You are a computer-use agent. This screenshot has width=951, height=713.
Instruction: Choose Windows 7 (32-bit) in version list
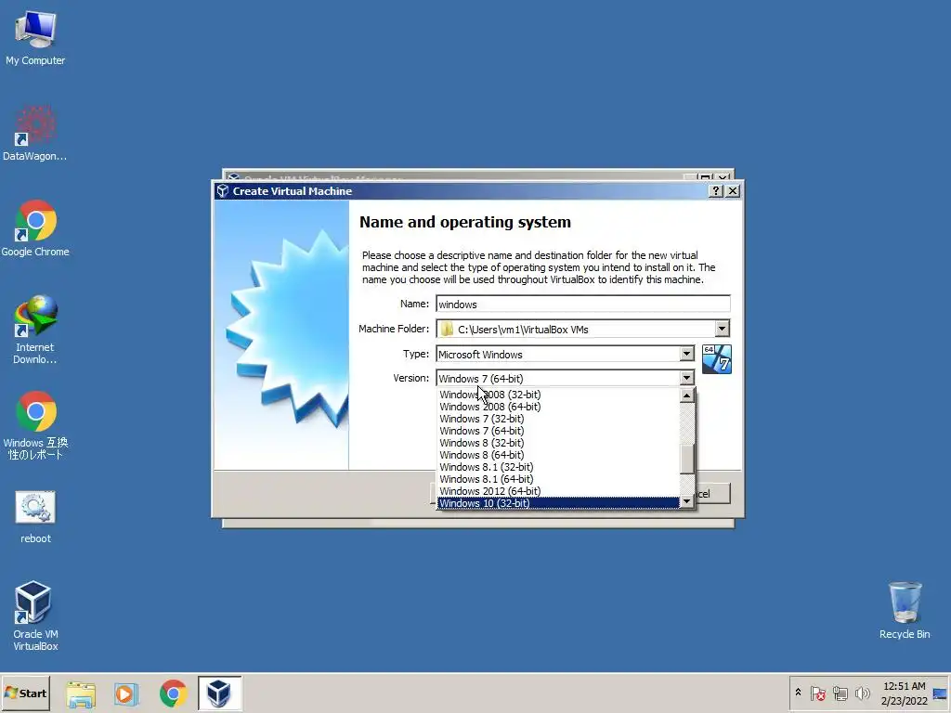tap(558, 419)
